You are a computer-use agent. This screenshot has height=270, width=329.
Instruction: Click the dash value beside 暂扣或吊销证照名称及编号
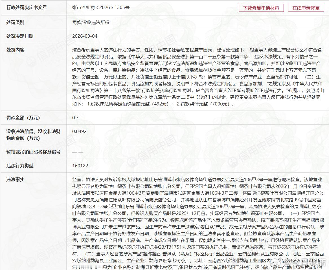click(x=78, y=152)
